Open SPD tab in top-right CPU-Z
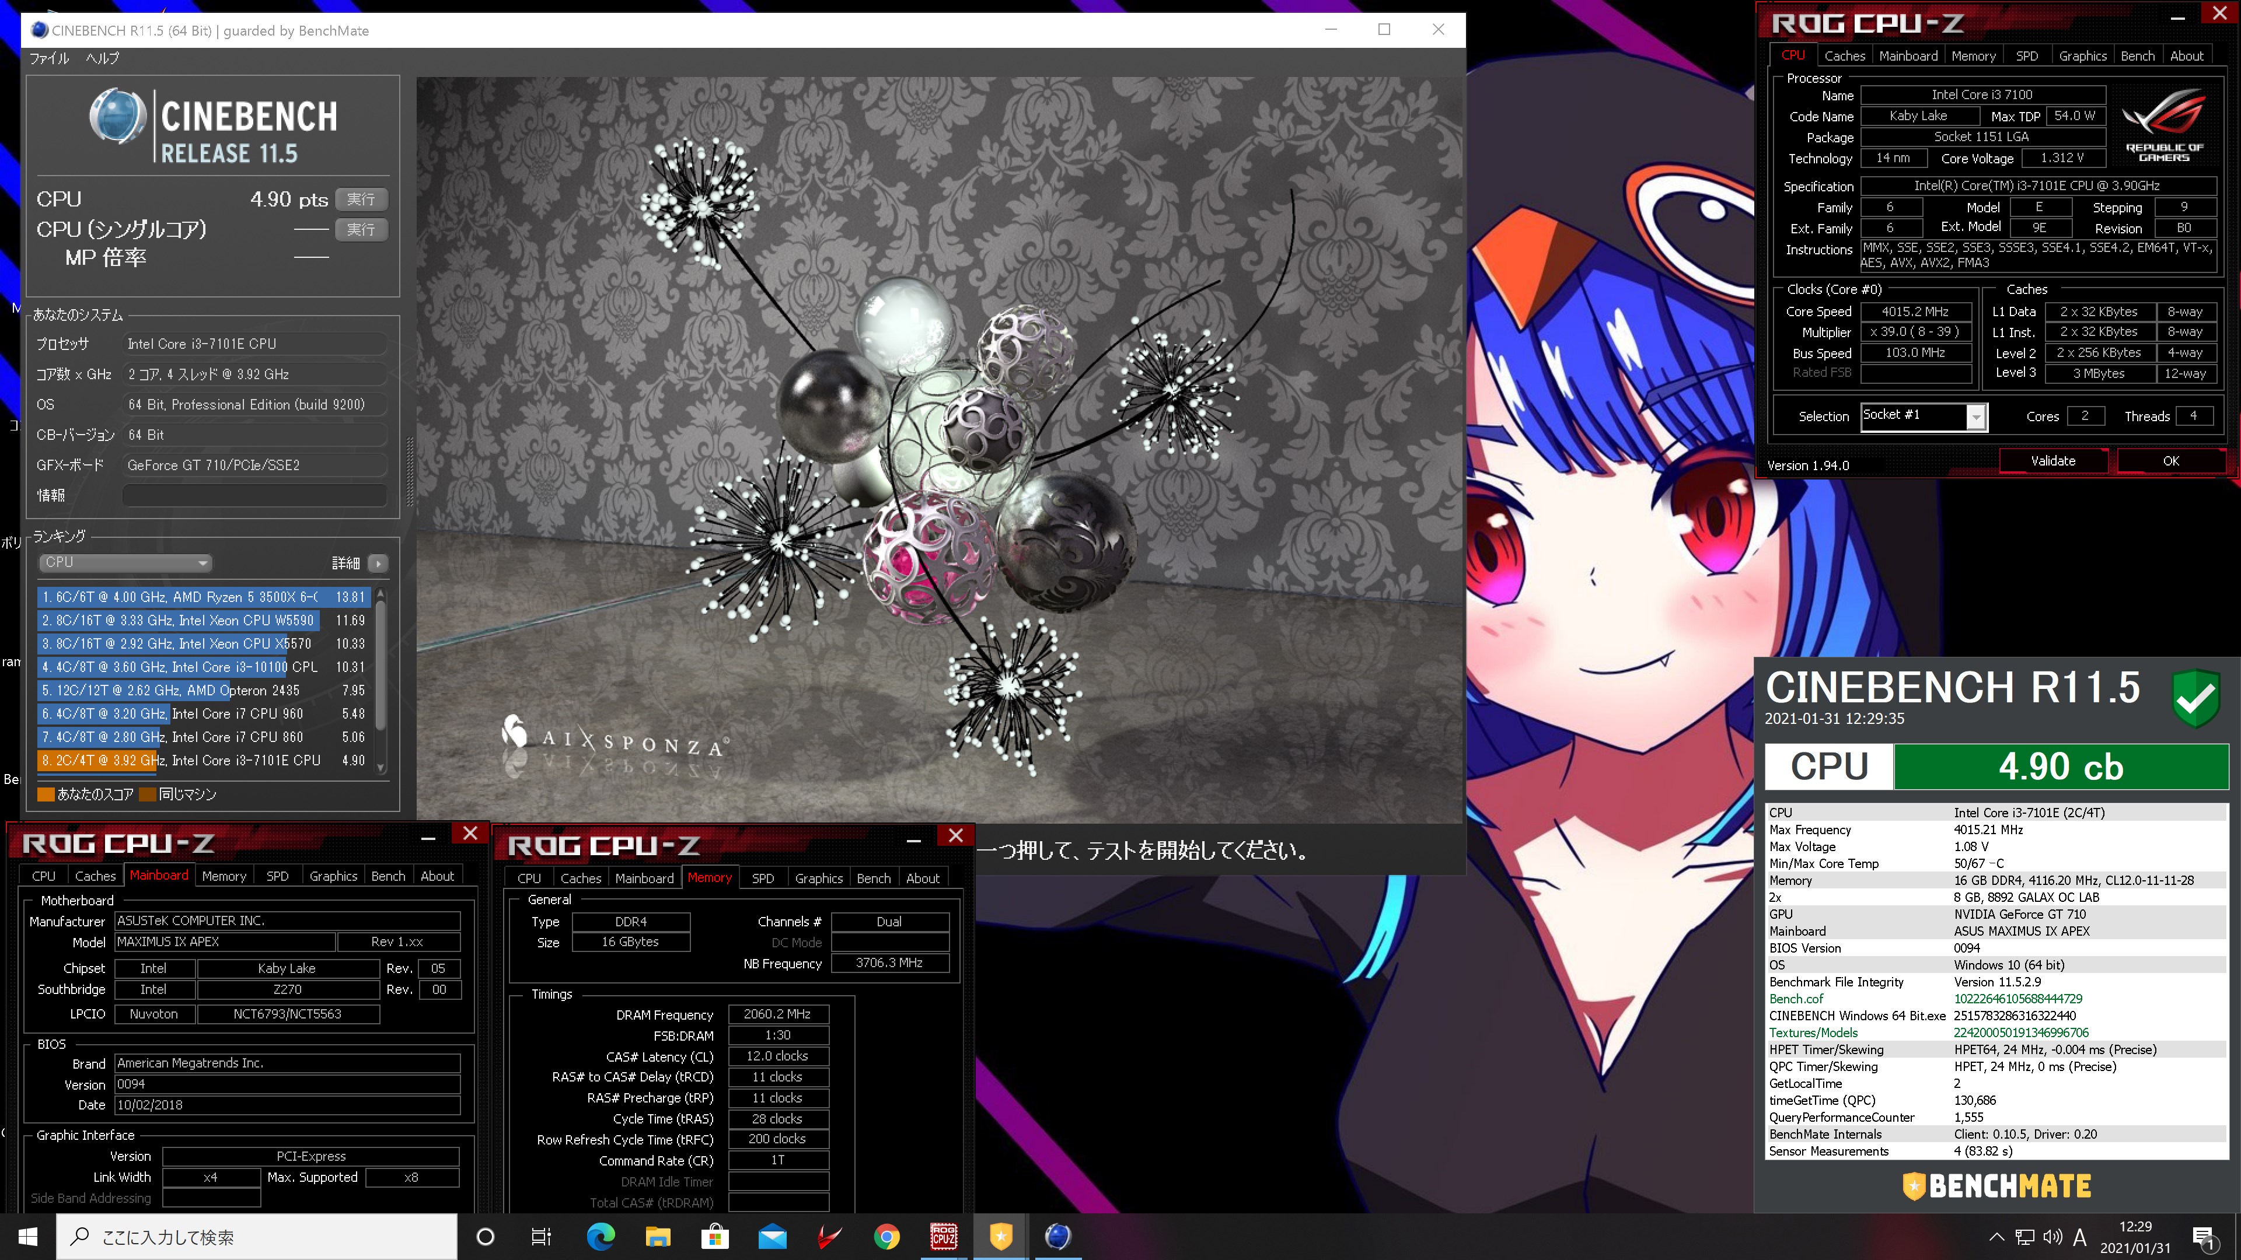This screenshot has width=2241, height=1260. (x=2026, y=55)
